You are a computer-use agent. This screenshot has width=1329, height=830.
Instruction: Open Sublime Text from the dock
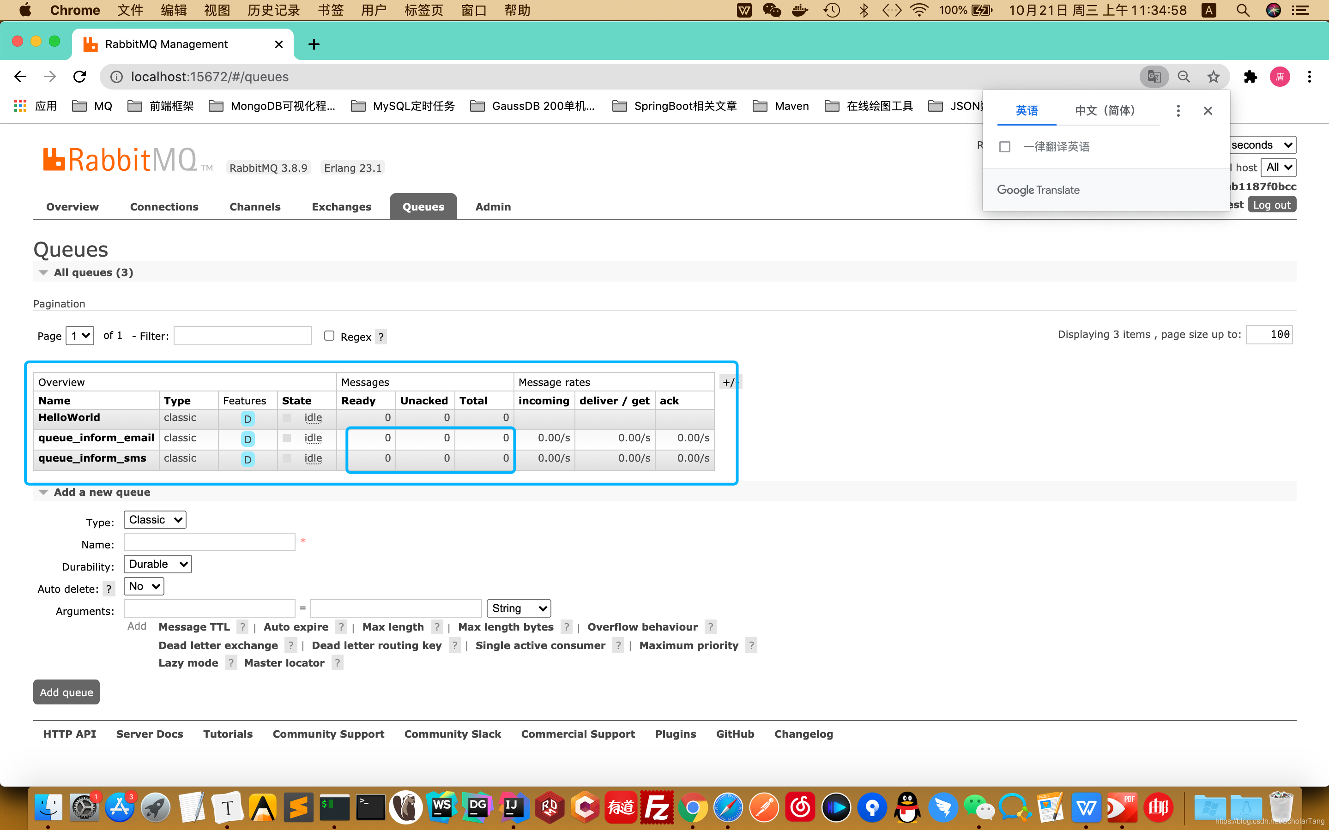299,807
